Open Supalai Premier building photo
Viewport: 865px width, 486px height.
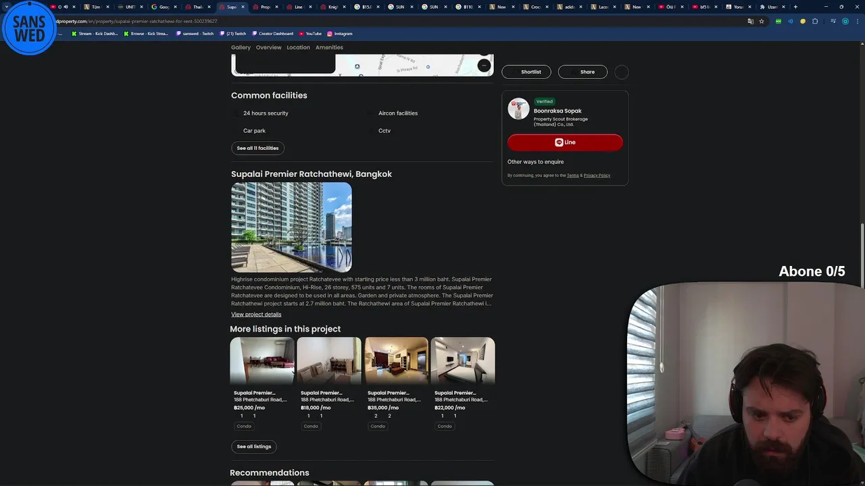point(291,227)
